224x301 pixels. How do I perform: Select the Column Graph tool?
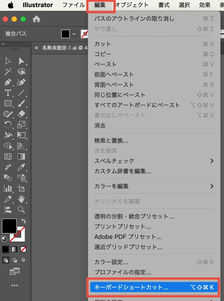click(x=8, y=188)
